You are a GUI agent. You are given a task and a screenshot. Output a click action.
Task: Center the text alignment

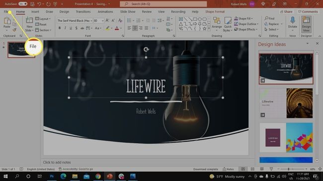(135, 28)
